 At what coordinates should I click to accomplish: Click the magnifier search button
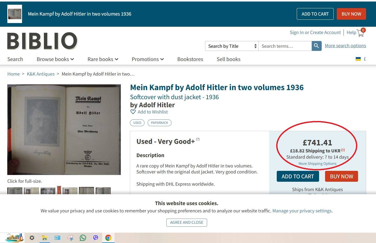(316, 46)
